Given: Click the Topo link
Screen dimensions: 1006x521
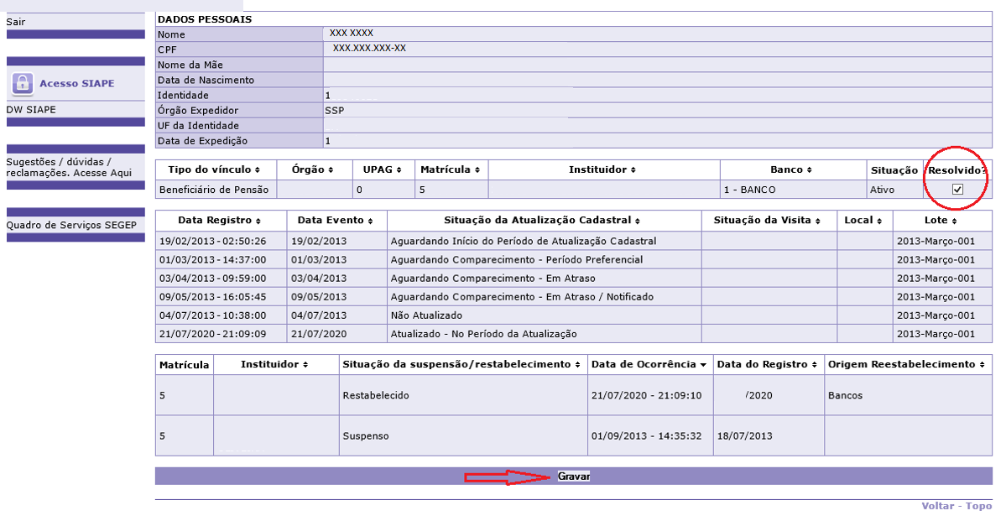Looking at the screenshot, I should [x=979, y=506].
